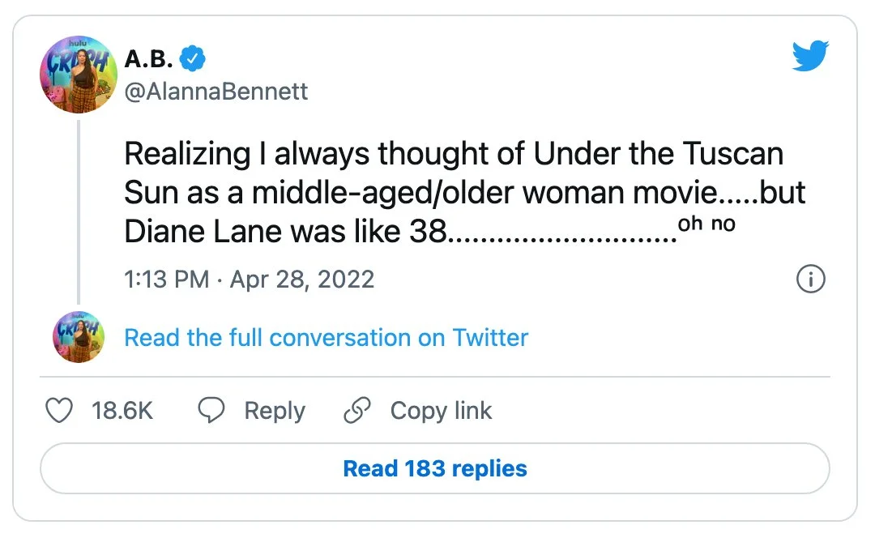Screen dimensions: 875x538
Task: Click the chain link icon
Action: click(x=357, y=411)
